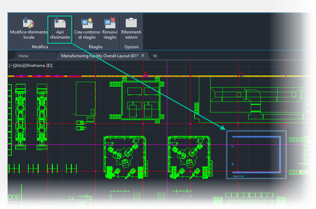Close the "Manufacturing Facility Overall Layout 001" drawing
Screen dimensions: 316x209
coord(143,55)
